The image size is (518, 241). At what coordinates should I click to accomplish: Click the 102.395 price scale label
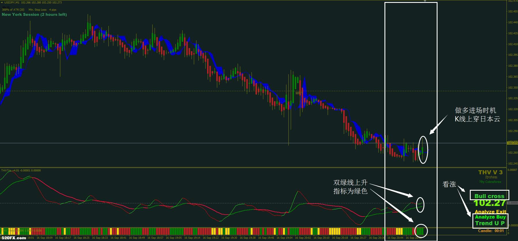pos(512,55)
